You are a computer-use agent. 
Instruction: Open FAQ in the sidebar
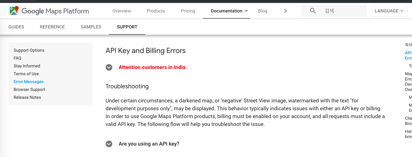coord(17,58)
